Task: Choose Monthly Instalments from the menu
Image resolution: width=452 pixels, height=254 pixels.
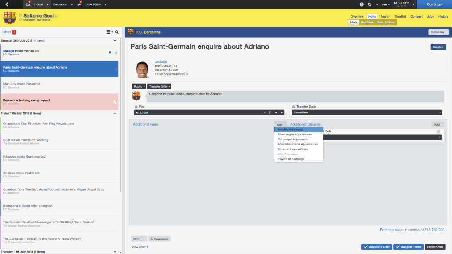Action: (x=299, y=130)
